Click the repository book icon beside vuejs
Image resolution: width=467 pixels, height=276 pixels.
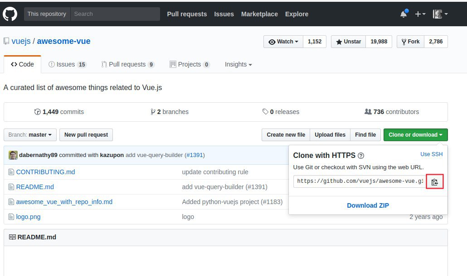(6, 41)
